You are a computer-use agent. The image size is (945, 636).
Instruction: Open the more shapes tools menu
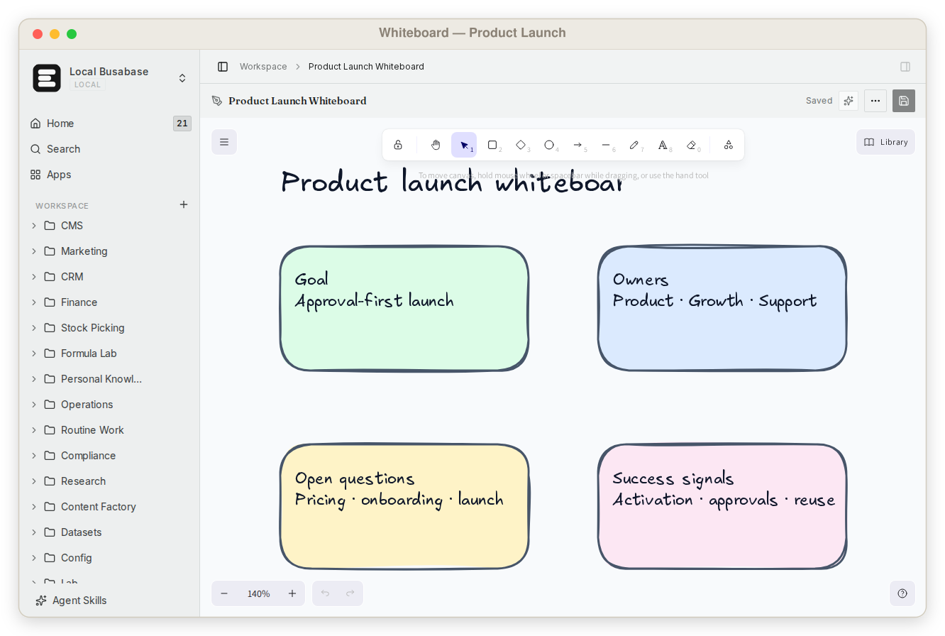click(729, 145)
